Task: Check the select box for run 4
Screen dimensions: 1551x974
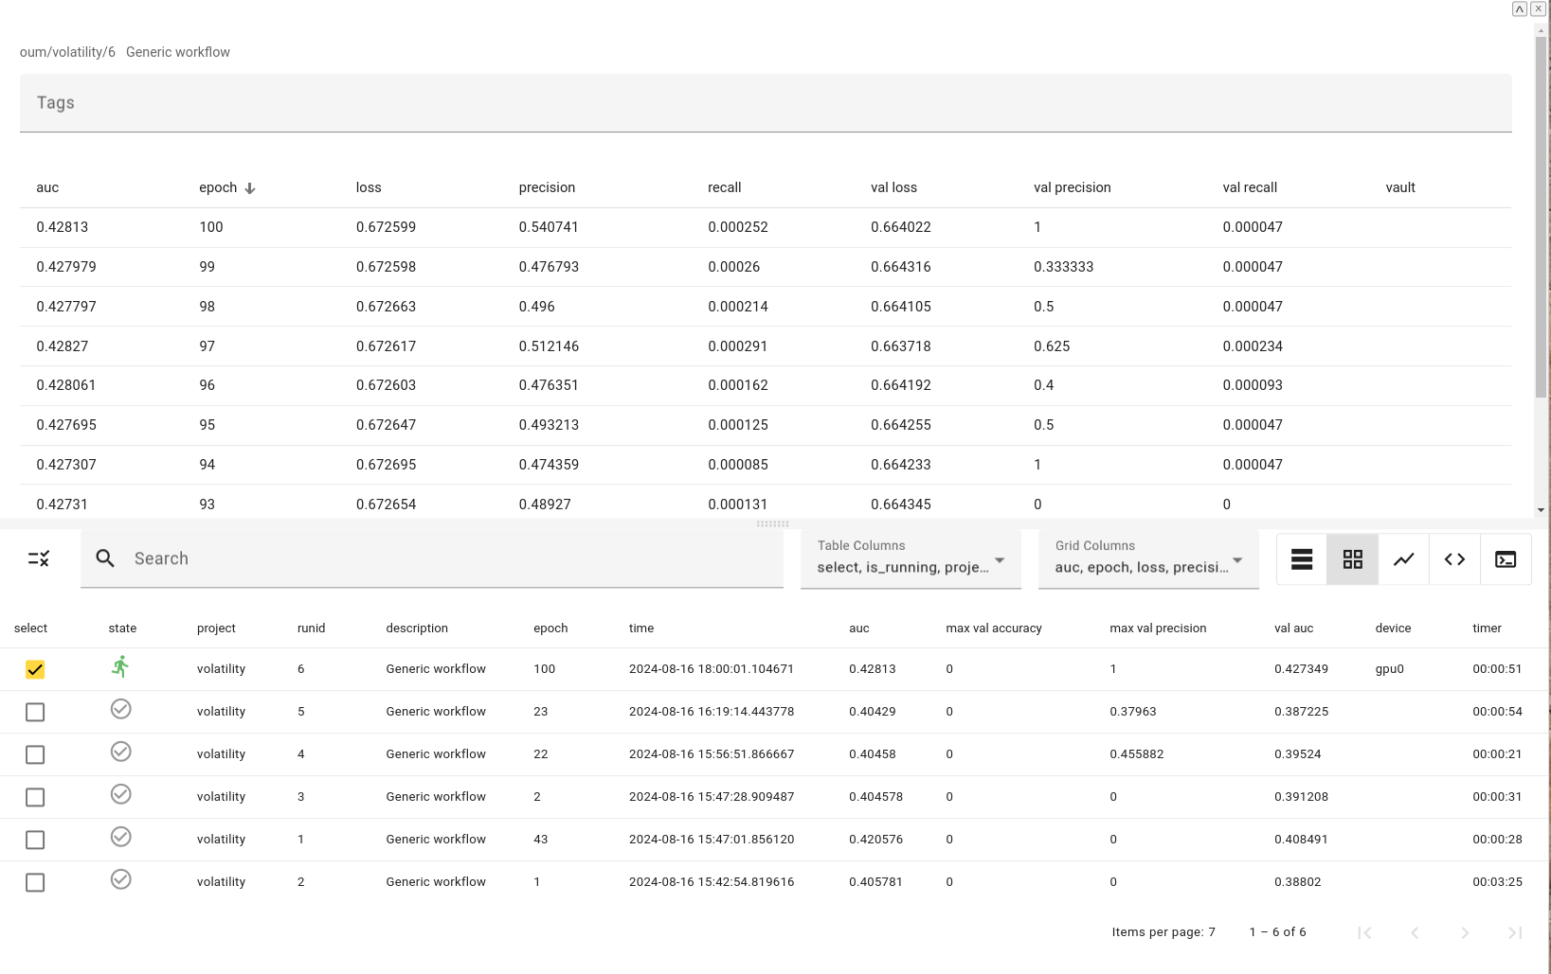Action: [35, 754]
